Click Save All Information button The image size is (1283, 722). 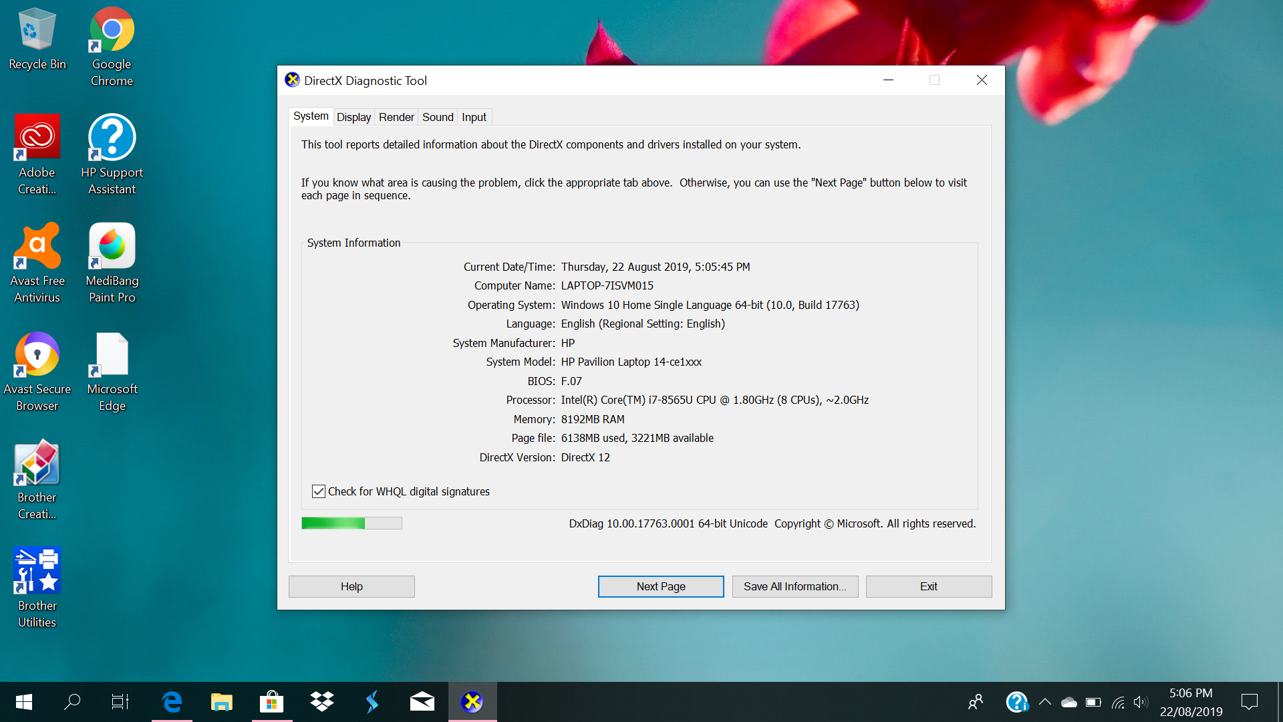(795, 586)
